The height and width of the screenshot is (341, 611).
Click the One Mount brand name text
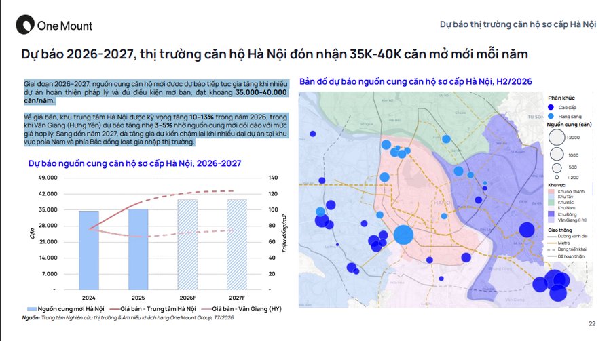click(x=64, y=26)
